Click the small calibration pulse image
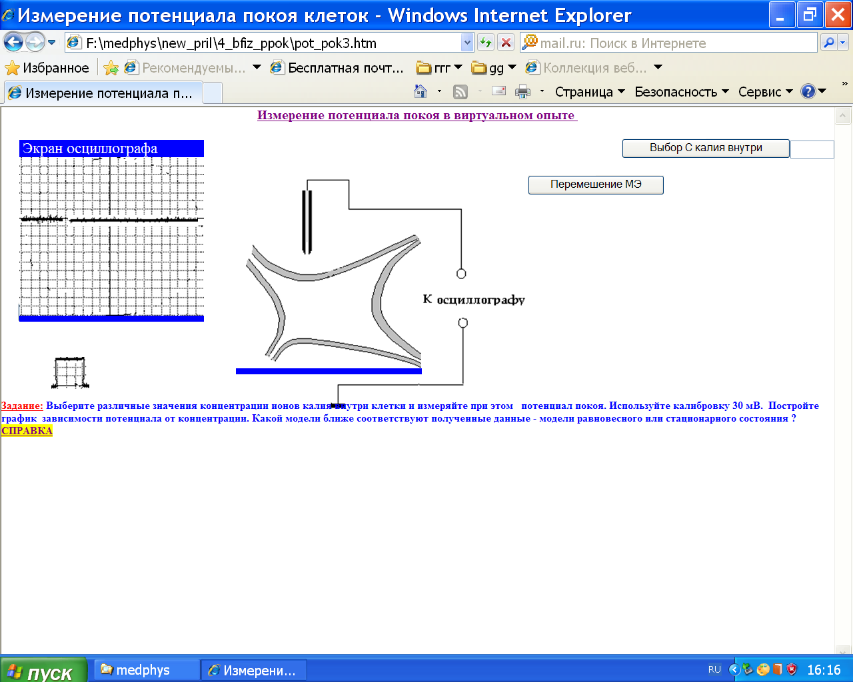 [x=70, y=373]
